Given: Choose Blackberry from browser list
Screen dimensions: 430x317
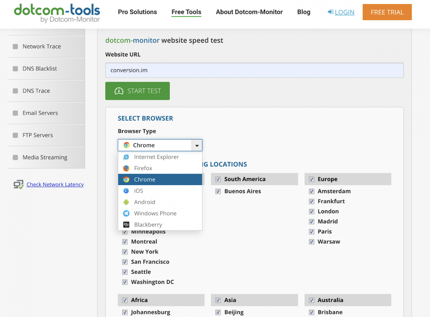Looking at the screenshot, I should click(160, 225).
